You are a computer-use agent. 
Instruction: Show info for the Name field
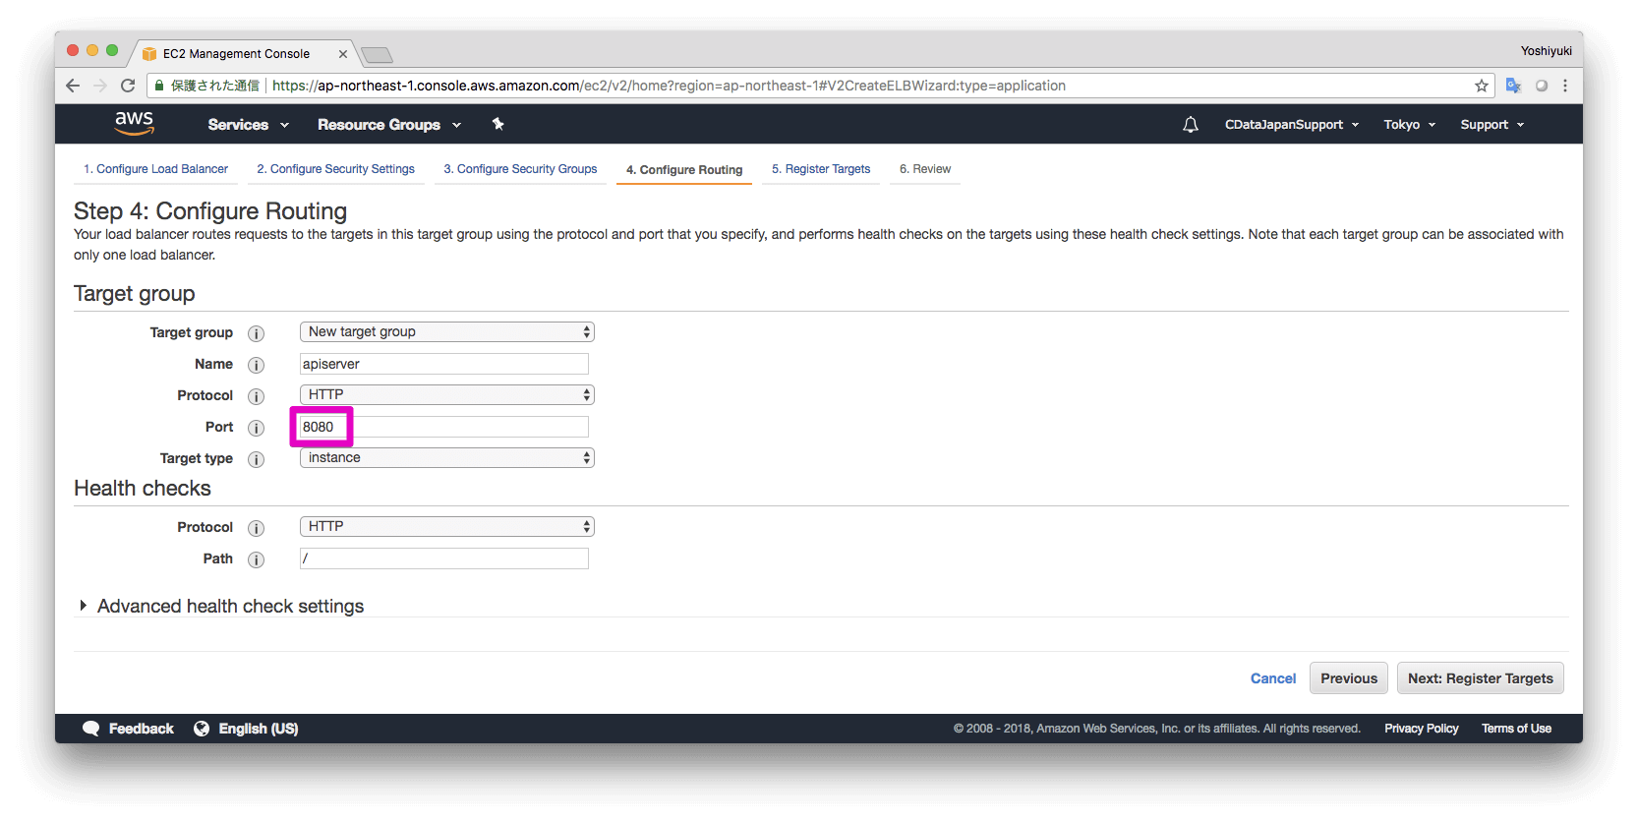click(257, 365)
